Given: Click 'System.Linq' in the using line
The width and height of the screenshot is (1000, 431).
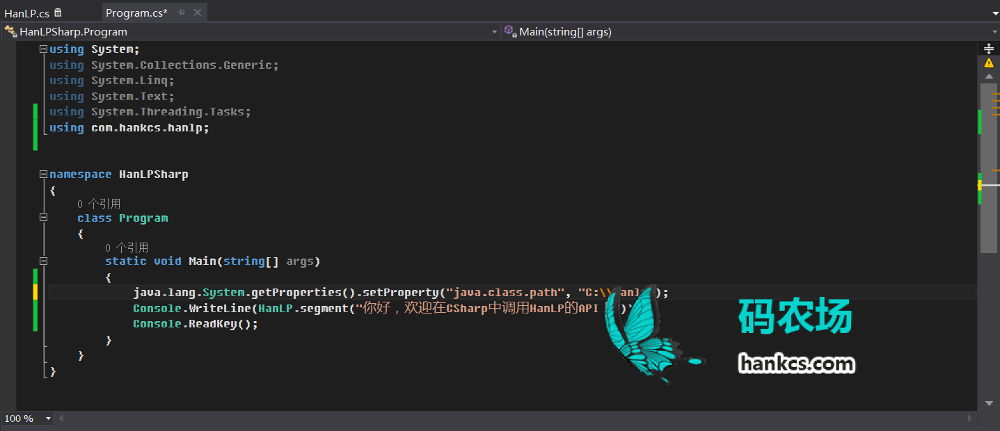Looking at the screenshot, I should pos(130,81).
